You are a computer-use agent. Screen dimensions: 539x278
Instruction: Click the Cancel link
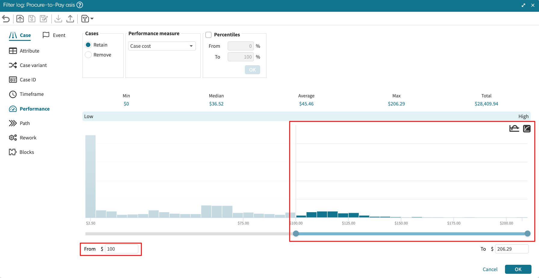490,269
